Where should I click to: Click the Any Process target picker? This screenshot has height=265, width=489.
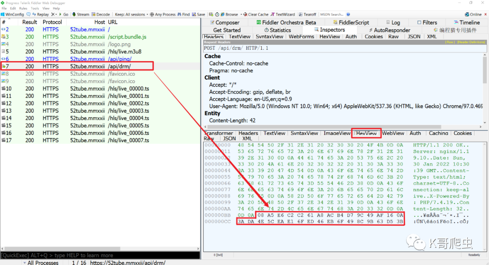tap(163, 14)
